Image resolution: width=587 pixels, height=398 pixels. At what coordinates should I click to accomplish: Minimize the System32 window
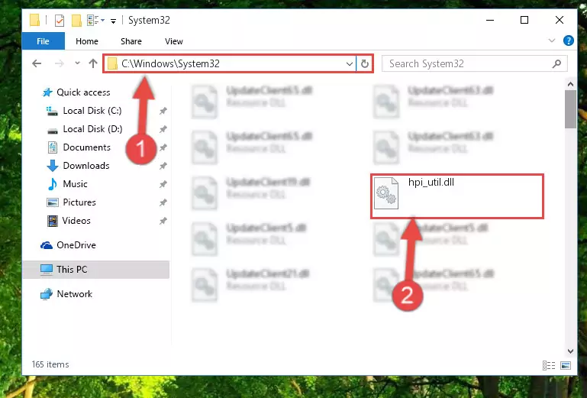click(x=489, y=20)
